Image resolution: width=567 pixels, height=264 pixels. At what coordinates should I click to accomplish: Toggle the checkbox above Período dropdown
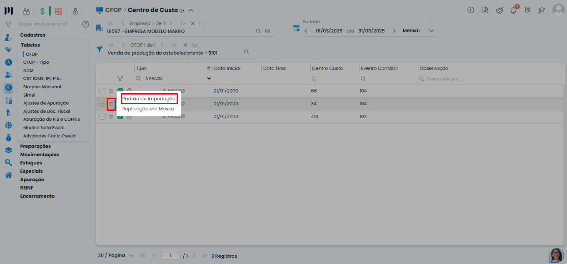[432, 21]
